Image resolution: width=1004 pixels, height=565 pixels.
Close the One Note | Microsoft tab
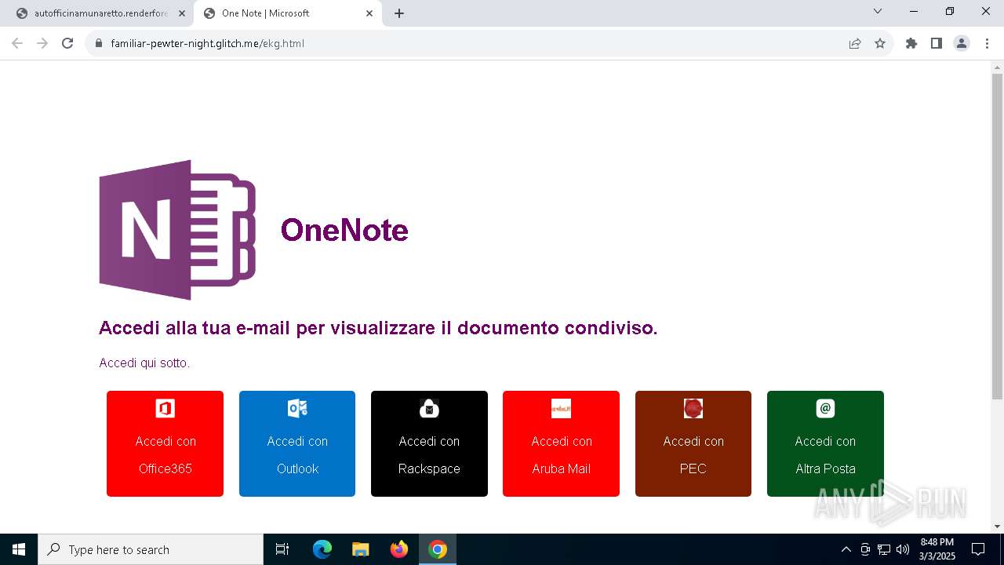pos(369,13)
